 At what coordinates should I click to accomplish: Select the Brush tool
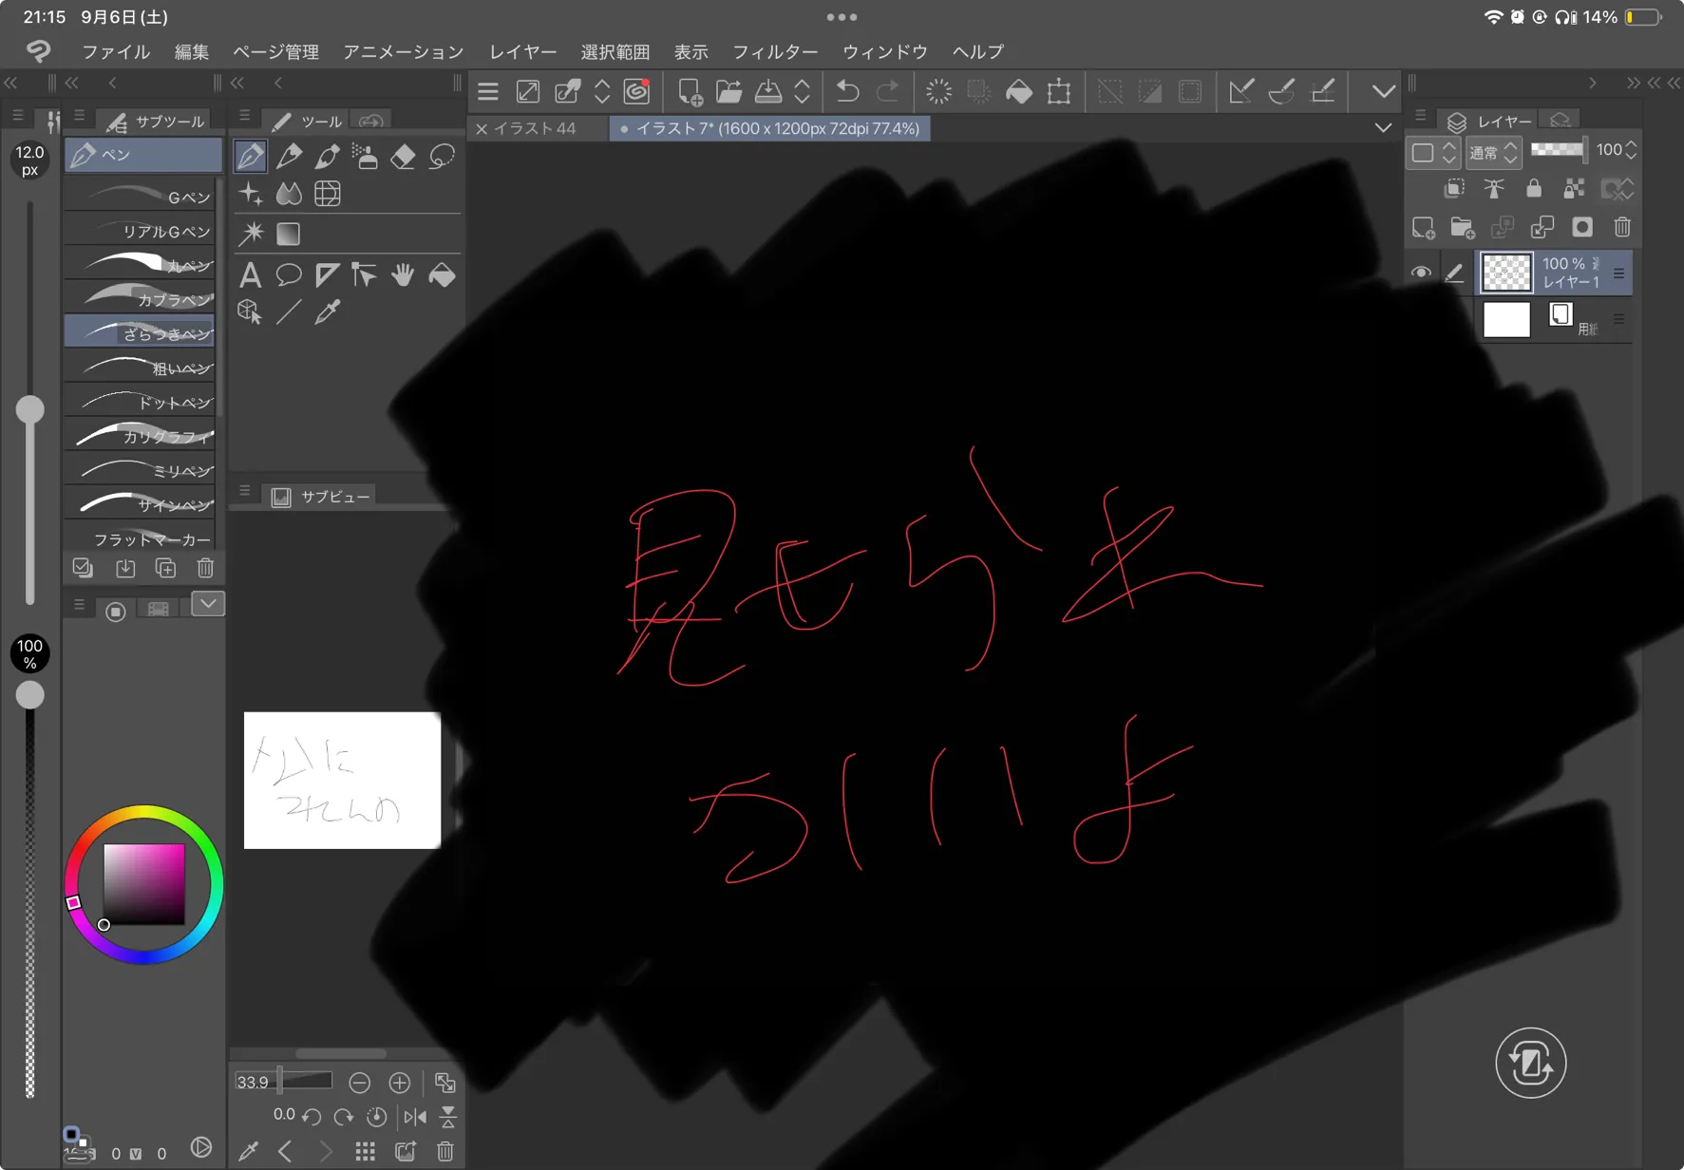pyautogui.click(x=328, y=156)
